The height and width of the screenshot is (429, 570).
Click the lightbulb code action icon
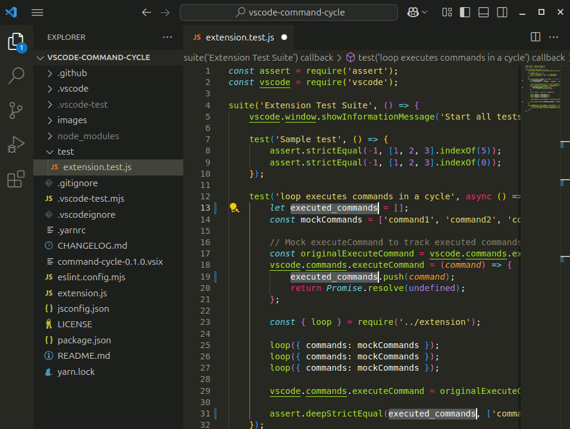pos(234,208)
